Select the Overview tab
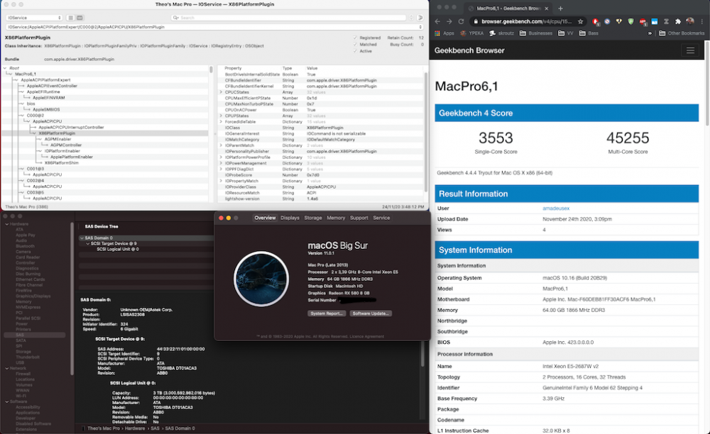The image size is (710, 434). 265,218
